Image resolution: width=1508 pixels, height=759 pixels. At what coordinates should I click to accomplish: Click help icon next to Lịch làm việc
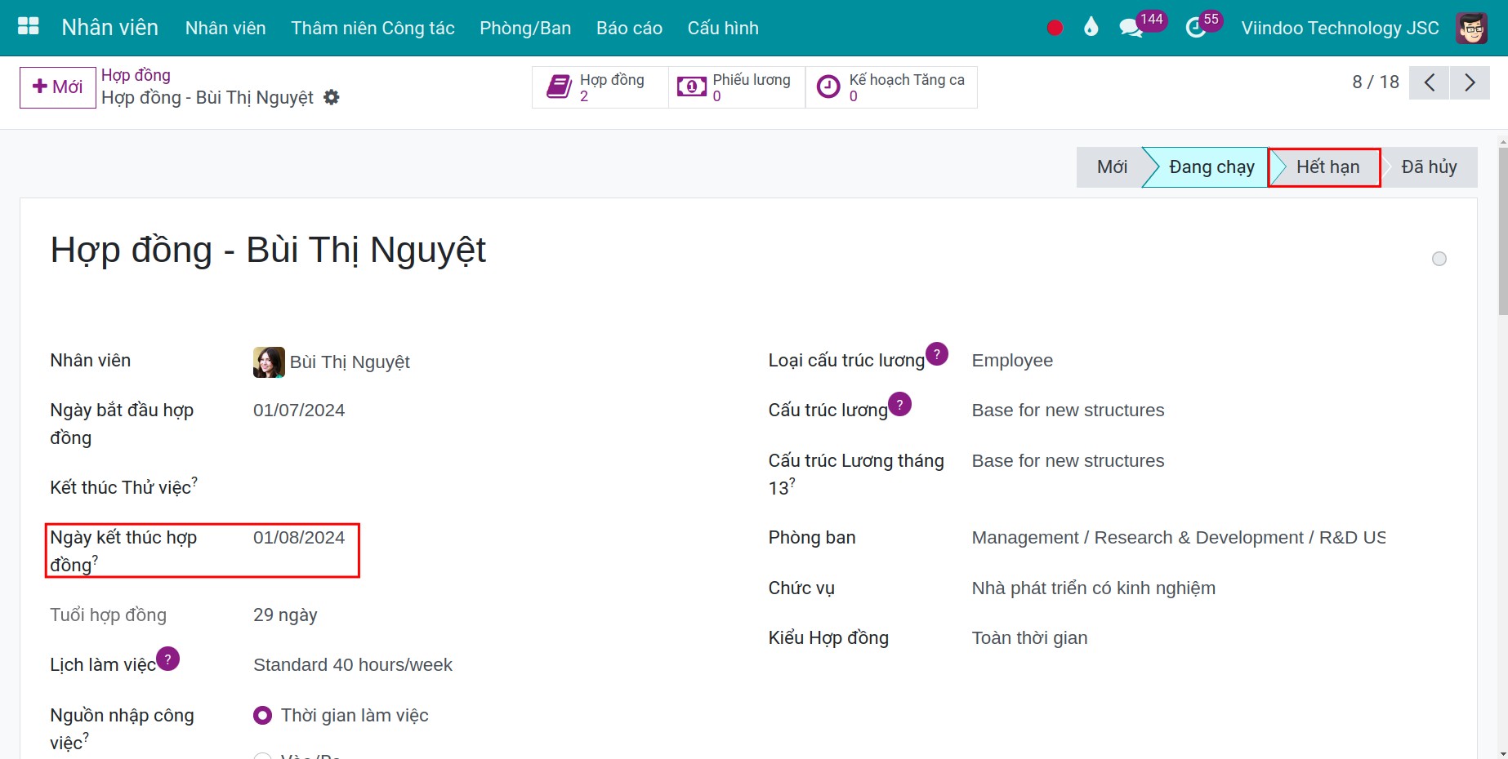(167, 659)
